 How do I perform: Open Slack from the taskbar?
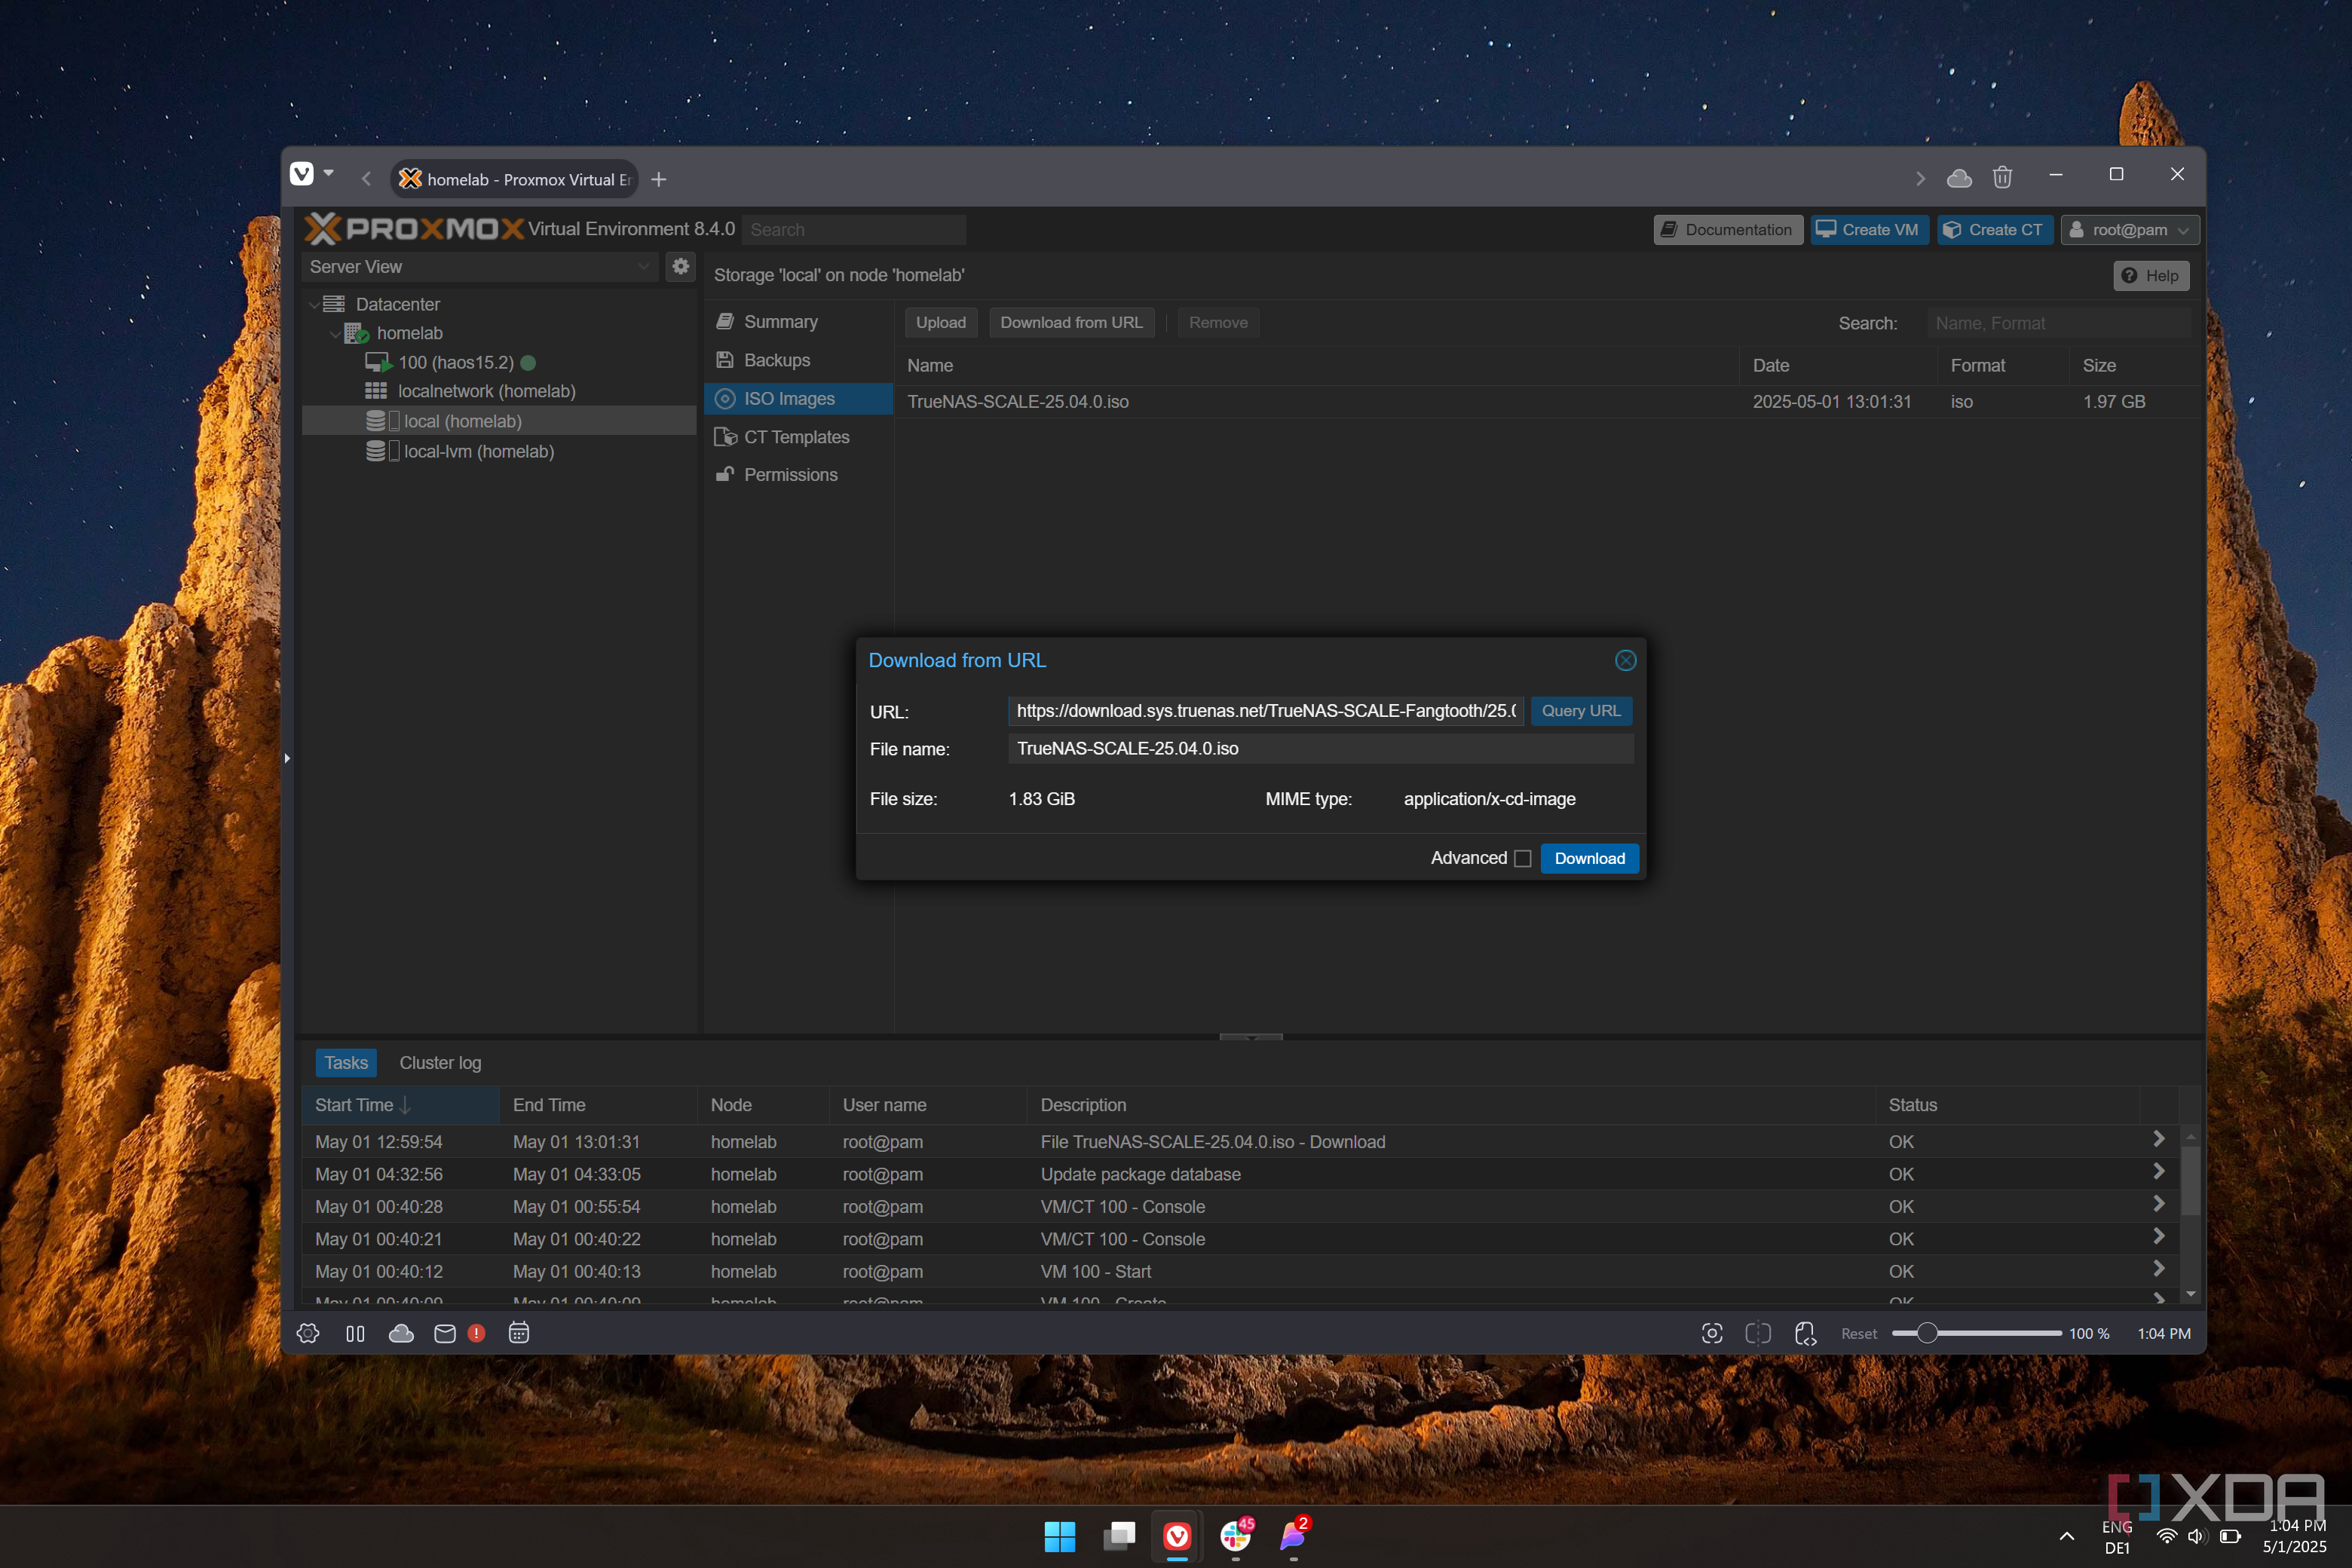(1235, 1536)
